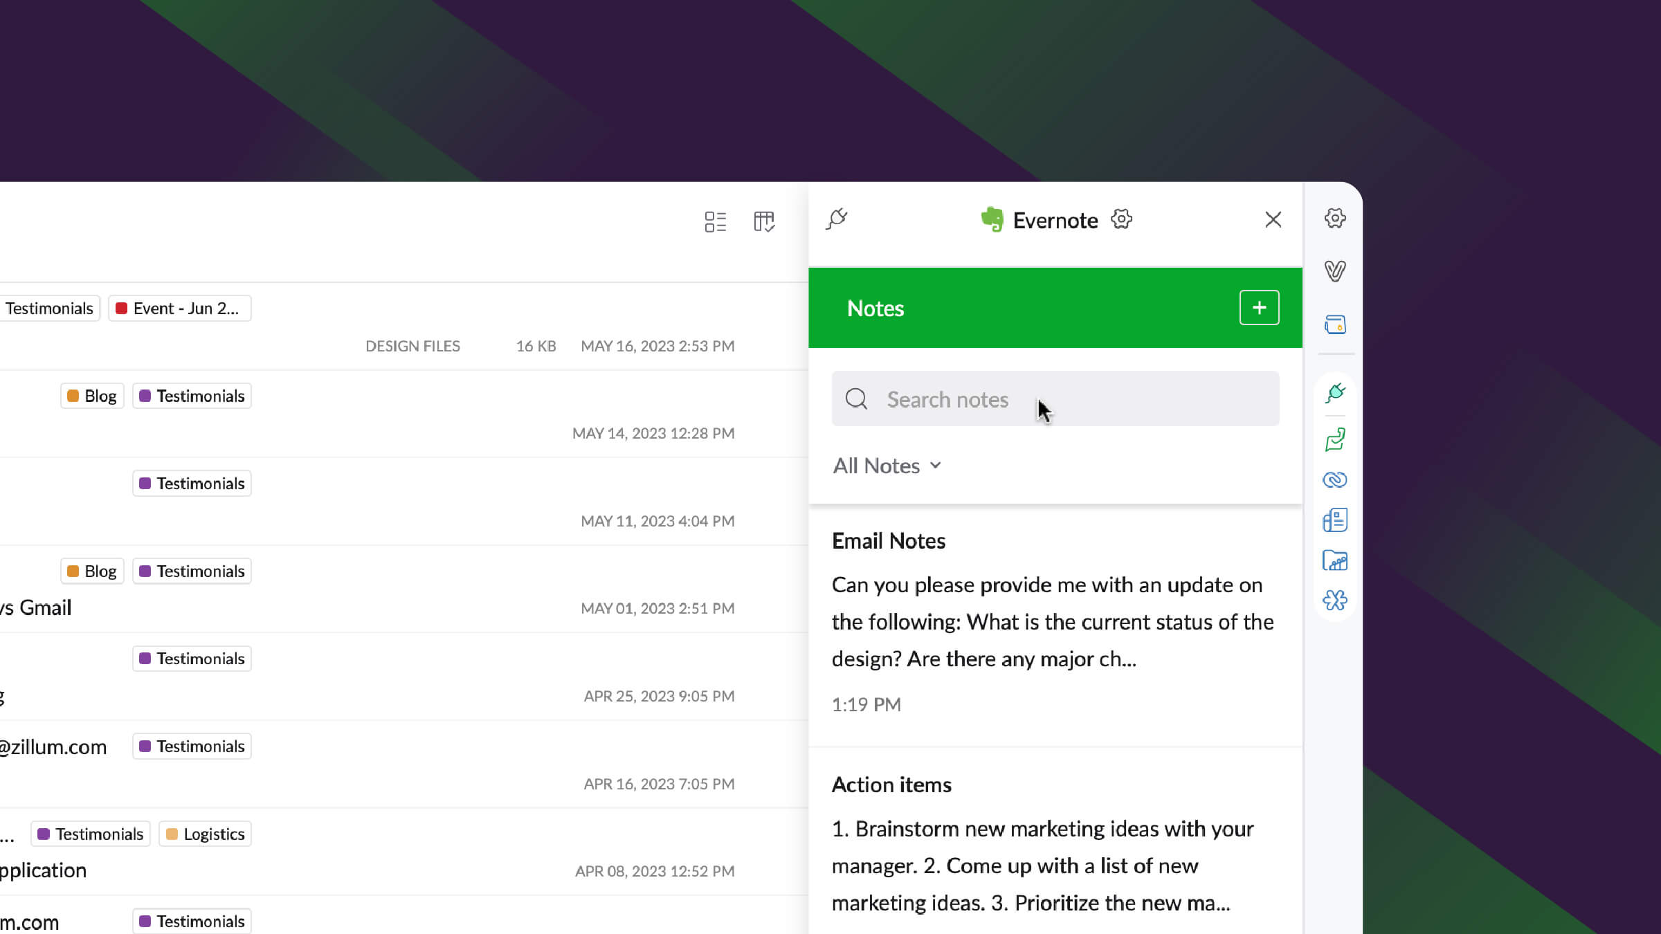Switch to list view icon
1661x934 pixels.
coord(715,221)
